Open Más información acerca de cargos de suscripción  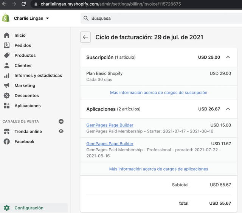point(159,93)
